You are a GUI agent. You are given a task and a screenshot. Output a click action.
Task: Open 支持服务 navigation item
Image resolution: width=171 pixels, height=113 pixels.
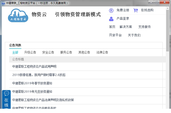click(x=144, y=27)
